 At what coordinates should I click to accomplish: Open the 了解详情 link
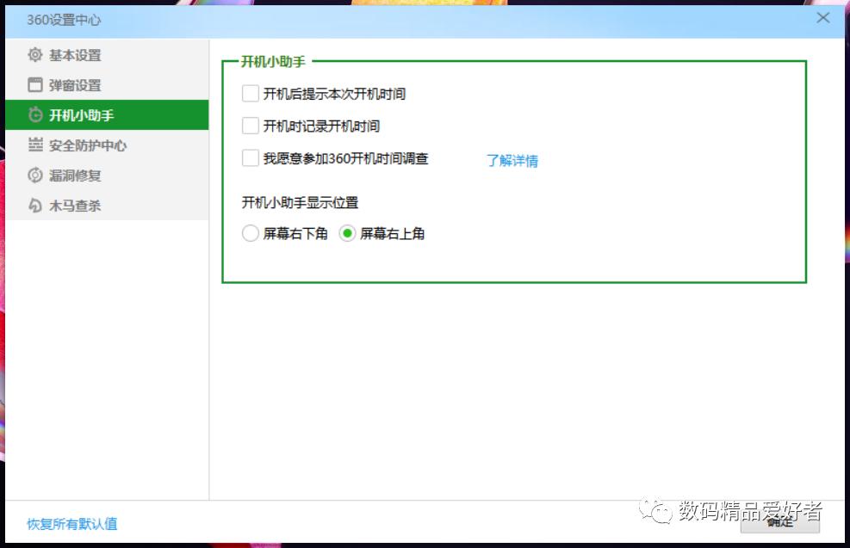click(510, 161)
